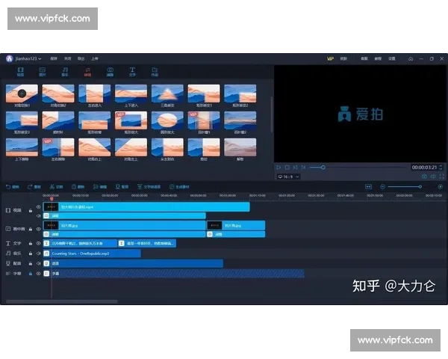
Task: Click the microphone Dubbing tool
Action: (122, 187)
